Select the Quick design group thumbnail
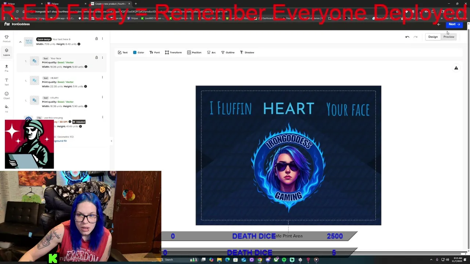The height and width of the screenshot is (264, 470). [29, 41]
